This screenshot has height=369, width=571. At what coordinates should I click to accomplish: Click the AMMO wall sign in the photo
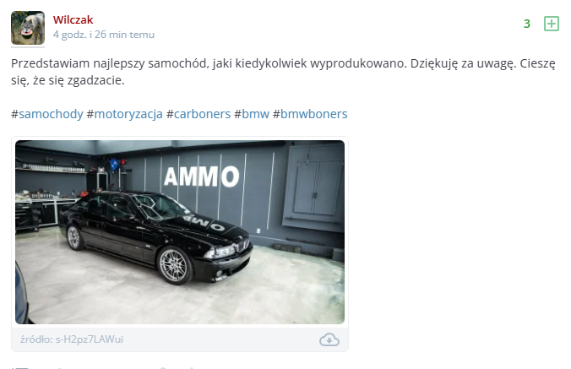(201, 176)
